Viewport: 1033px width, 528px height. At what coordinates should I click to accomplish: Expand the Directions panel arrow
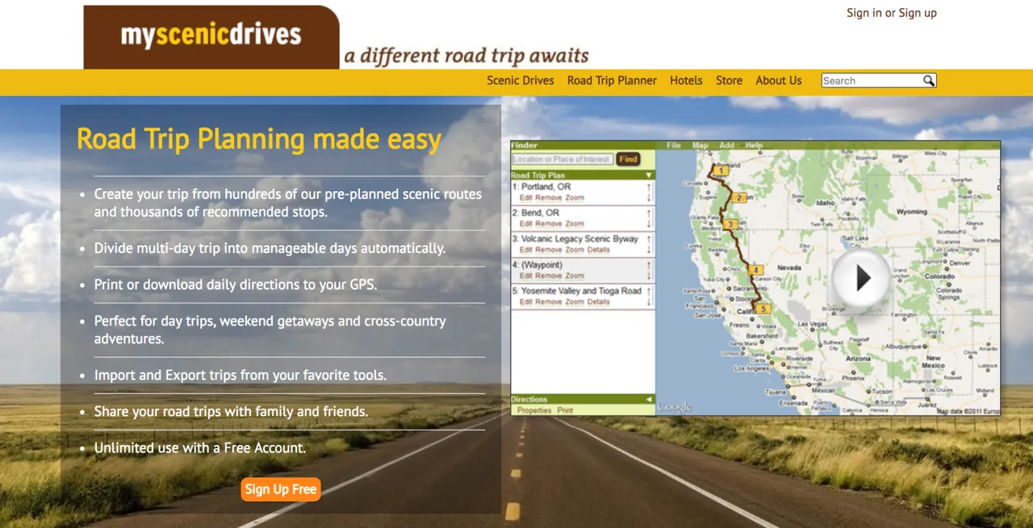(649, 399)
